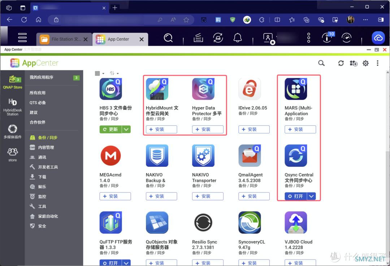Install HybridMount with 安装 button
This screenshot has height=266, width=390.
pyautogui.click(x=161, y=129)
